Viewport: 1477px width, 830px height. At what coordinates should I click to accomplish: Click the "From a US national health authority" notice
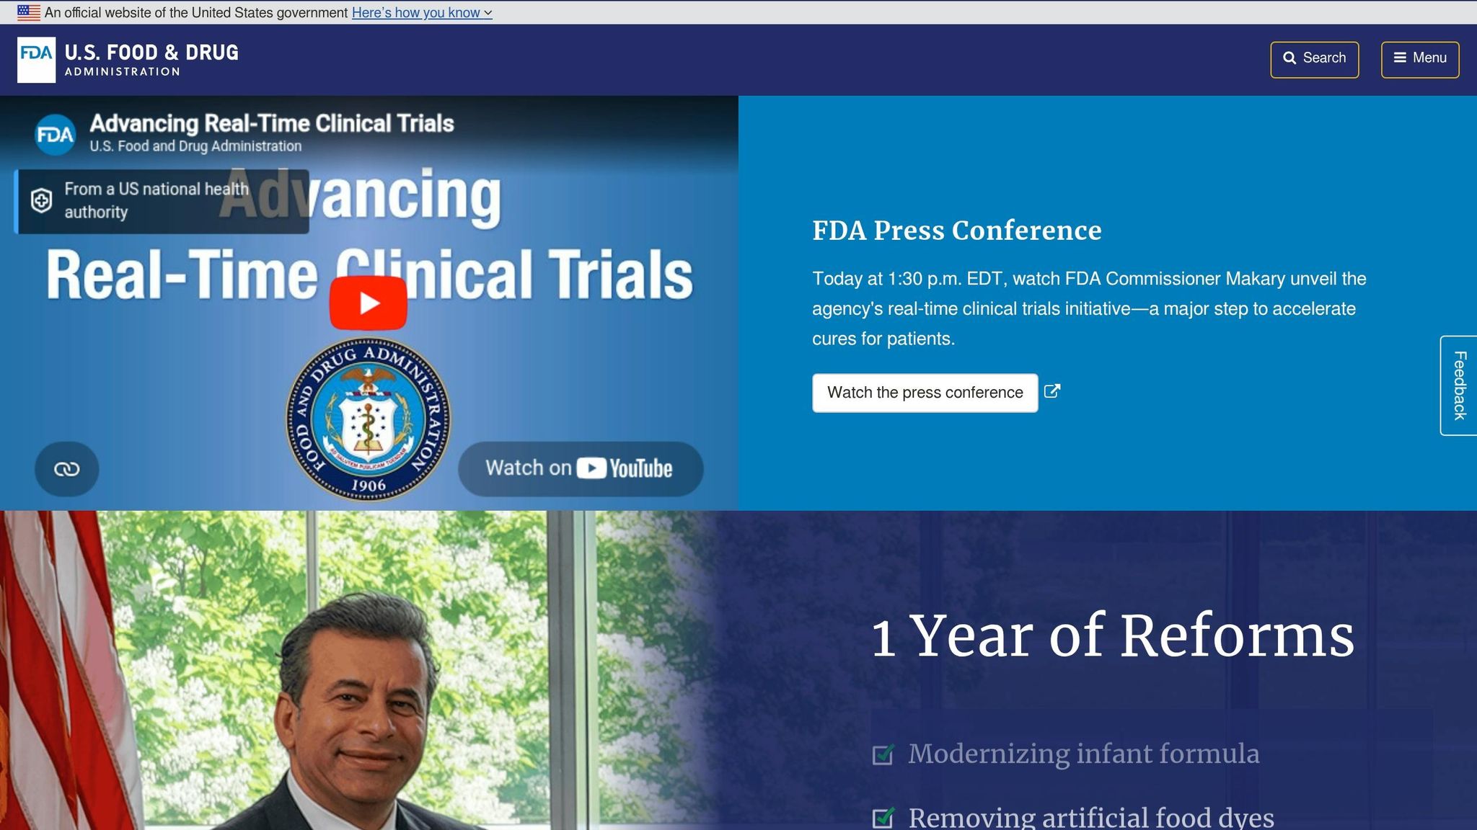click(162, 201)
